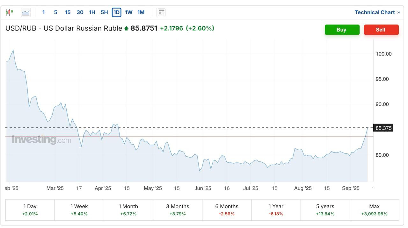Select the 5 minute interval
The height and width of the screenshot is (228, 408).
click(55, 12)
